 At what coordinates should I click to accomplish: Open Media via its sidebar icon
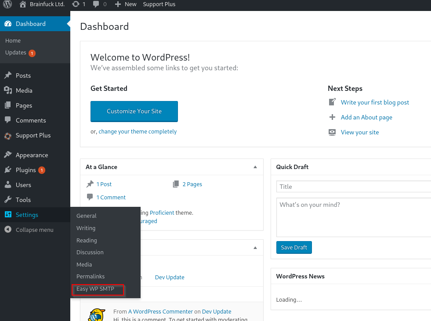click(8, 90)
